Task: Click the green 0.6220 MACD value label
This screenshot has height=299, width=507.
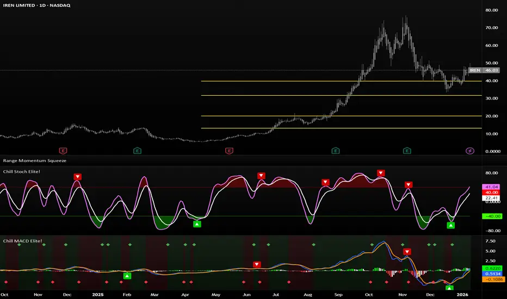Action: tap(492, 269)
